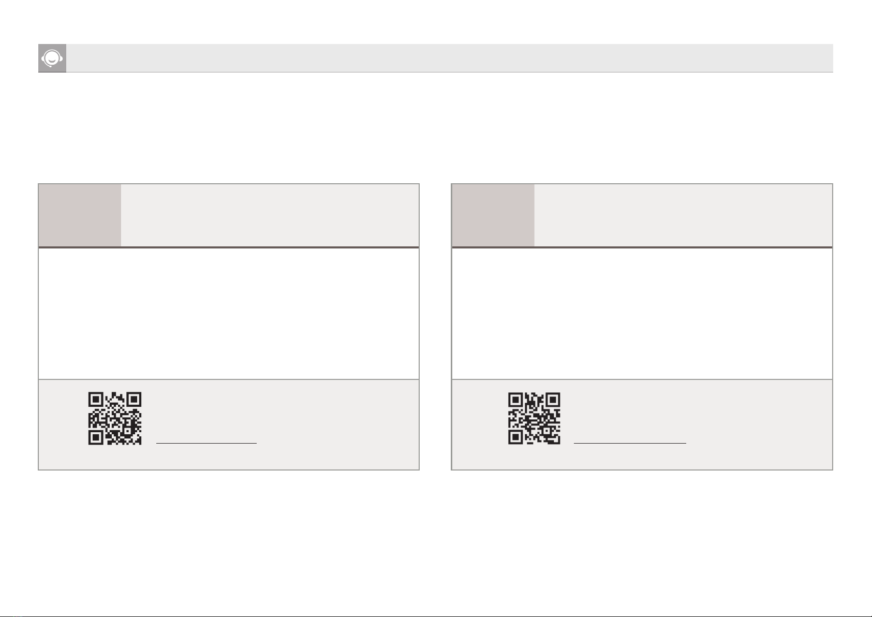Click the white body of the left card
Viewport: 872px width, 617px height.
coord(229,314)
